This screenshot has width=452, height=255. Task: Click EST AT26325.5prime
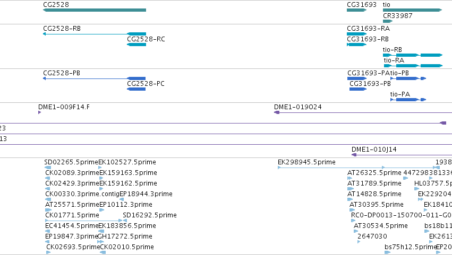pos(374,173)
